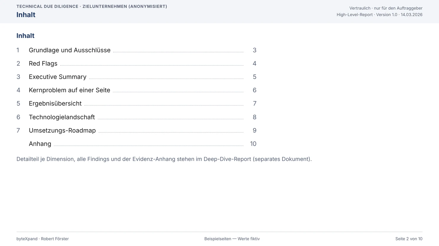Select the 'Inhalt' heading above the chapter list

[x=26, y=36]
